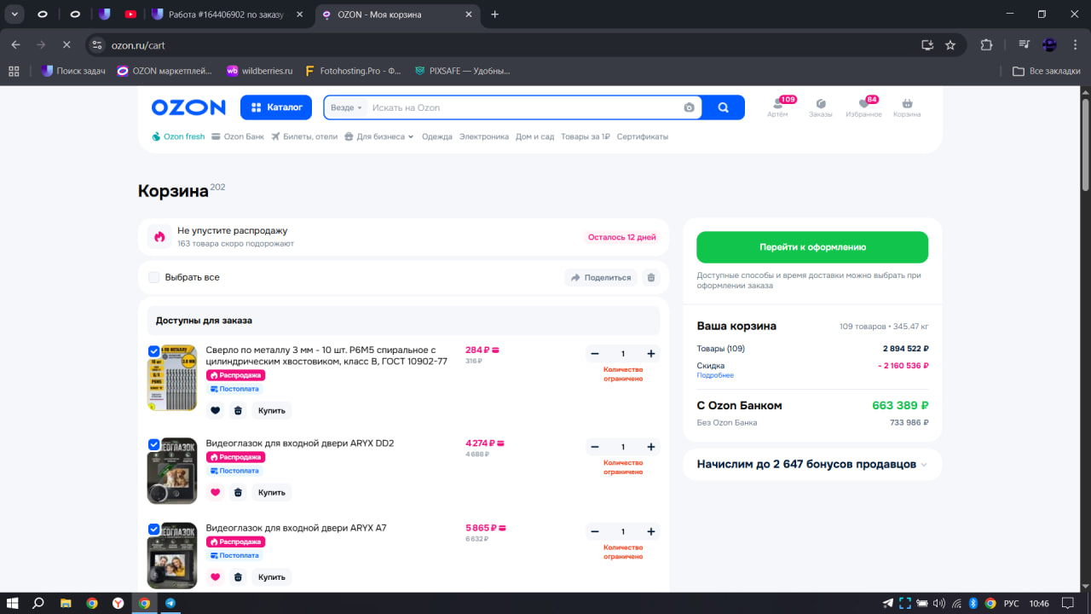Open Заказы orders icon in header

(x=821, y=107)
